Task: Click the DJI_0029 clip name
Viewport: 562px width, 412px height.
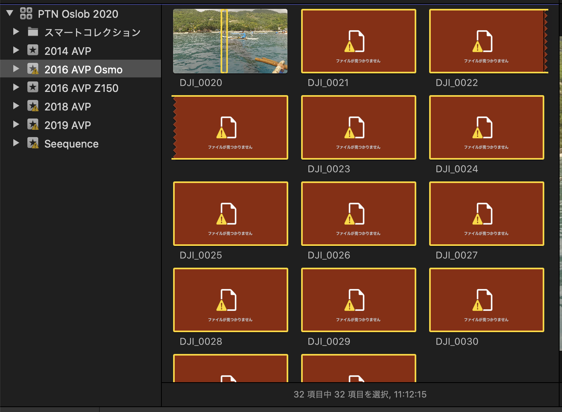Action: (329, 341)
